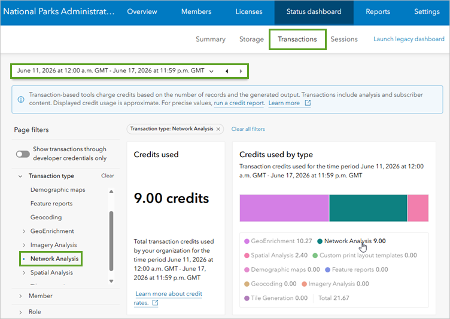Go to previous time period arrow
450x319 pixels.
point(227,71)
